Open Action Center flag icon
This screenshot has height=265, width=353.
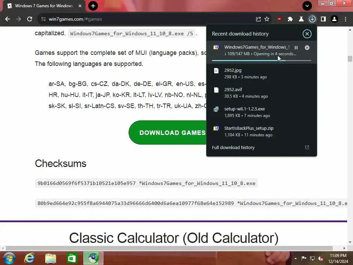click(x=304, y=258)
